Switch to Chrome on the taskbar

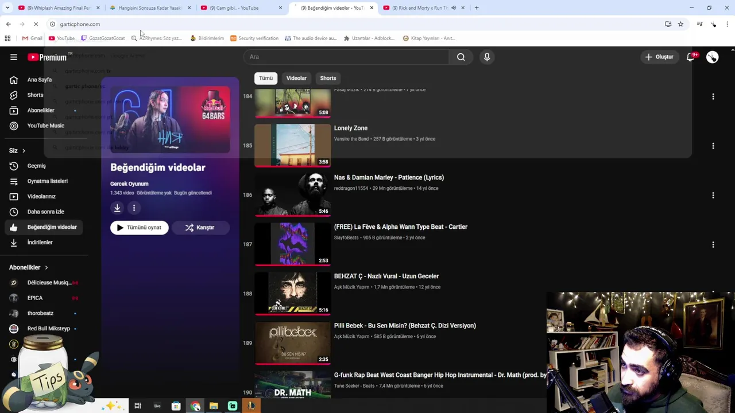pyautogui.click(x=195, y=406)
